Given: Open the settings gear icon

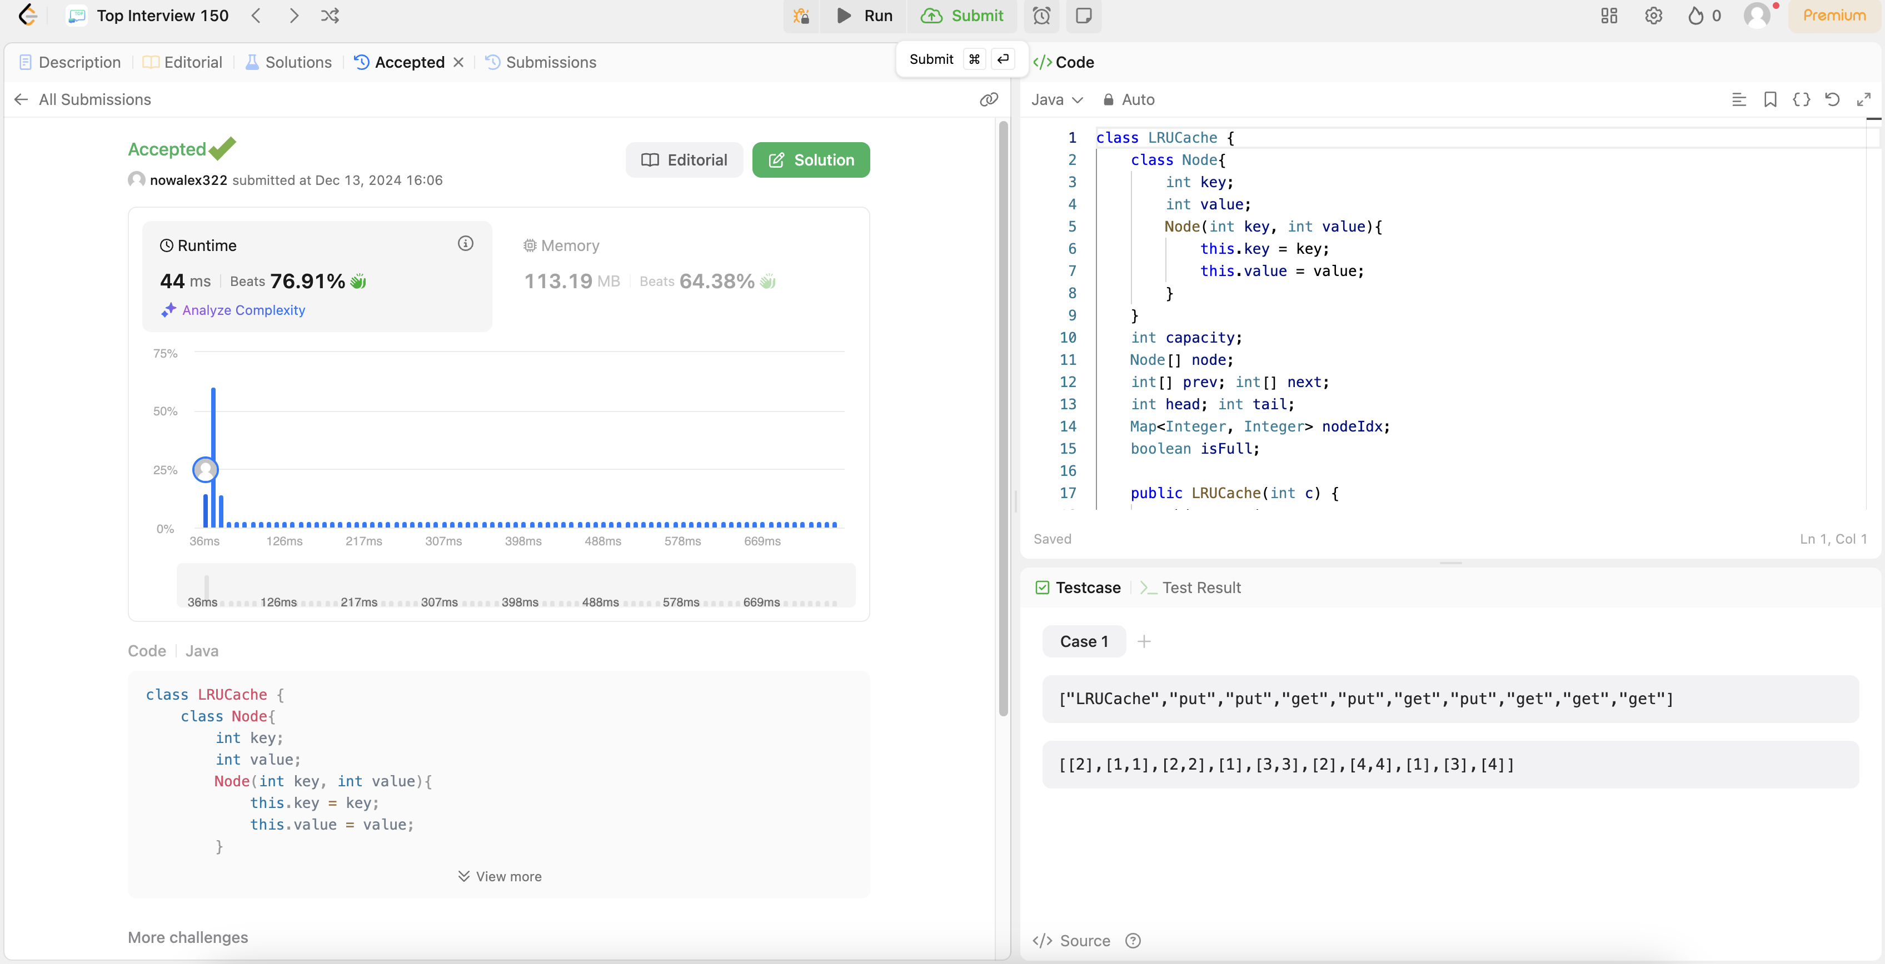Looking at the screenshot, I should [1653, 16].
